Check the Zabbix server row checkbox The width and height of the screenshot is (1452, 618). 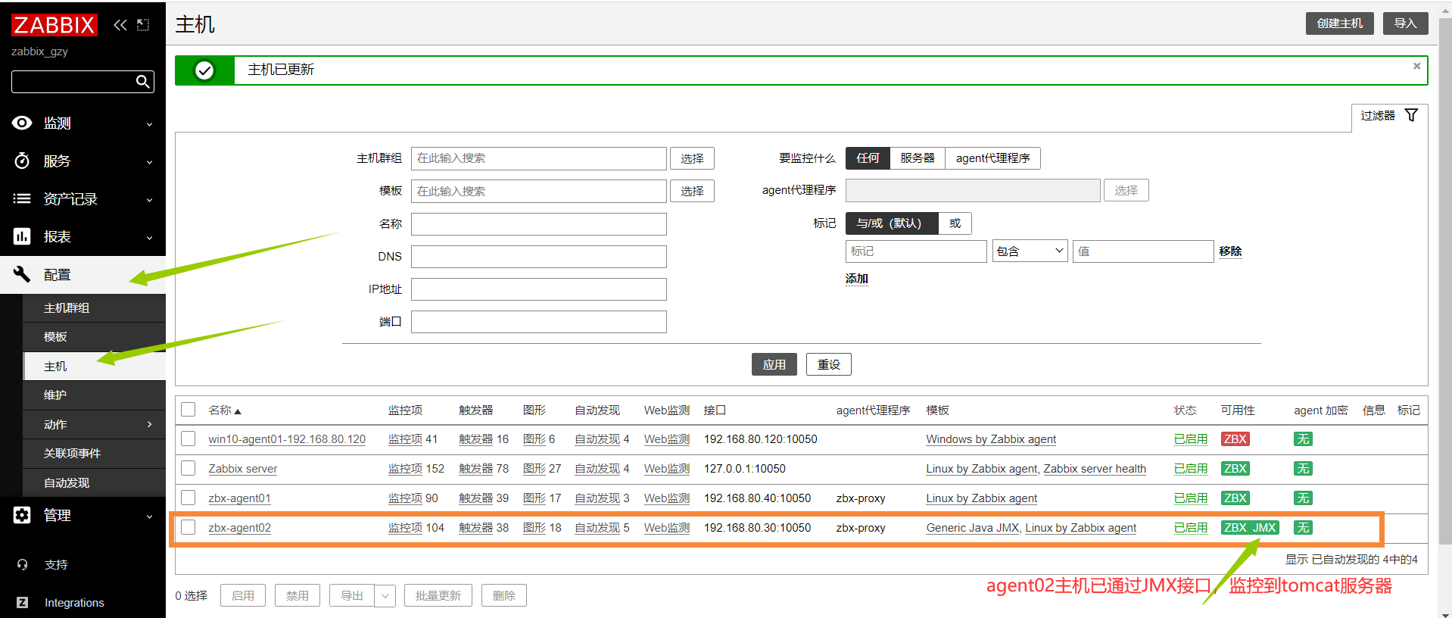189,468
